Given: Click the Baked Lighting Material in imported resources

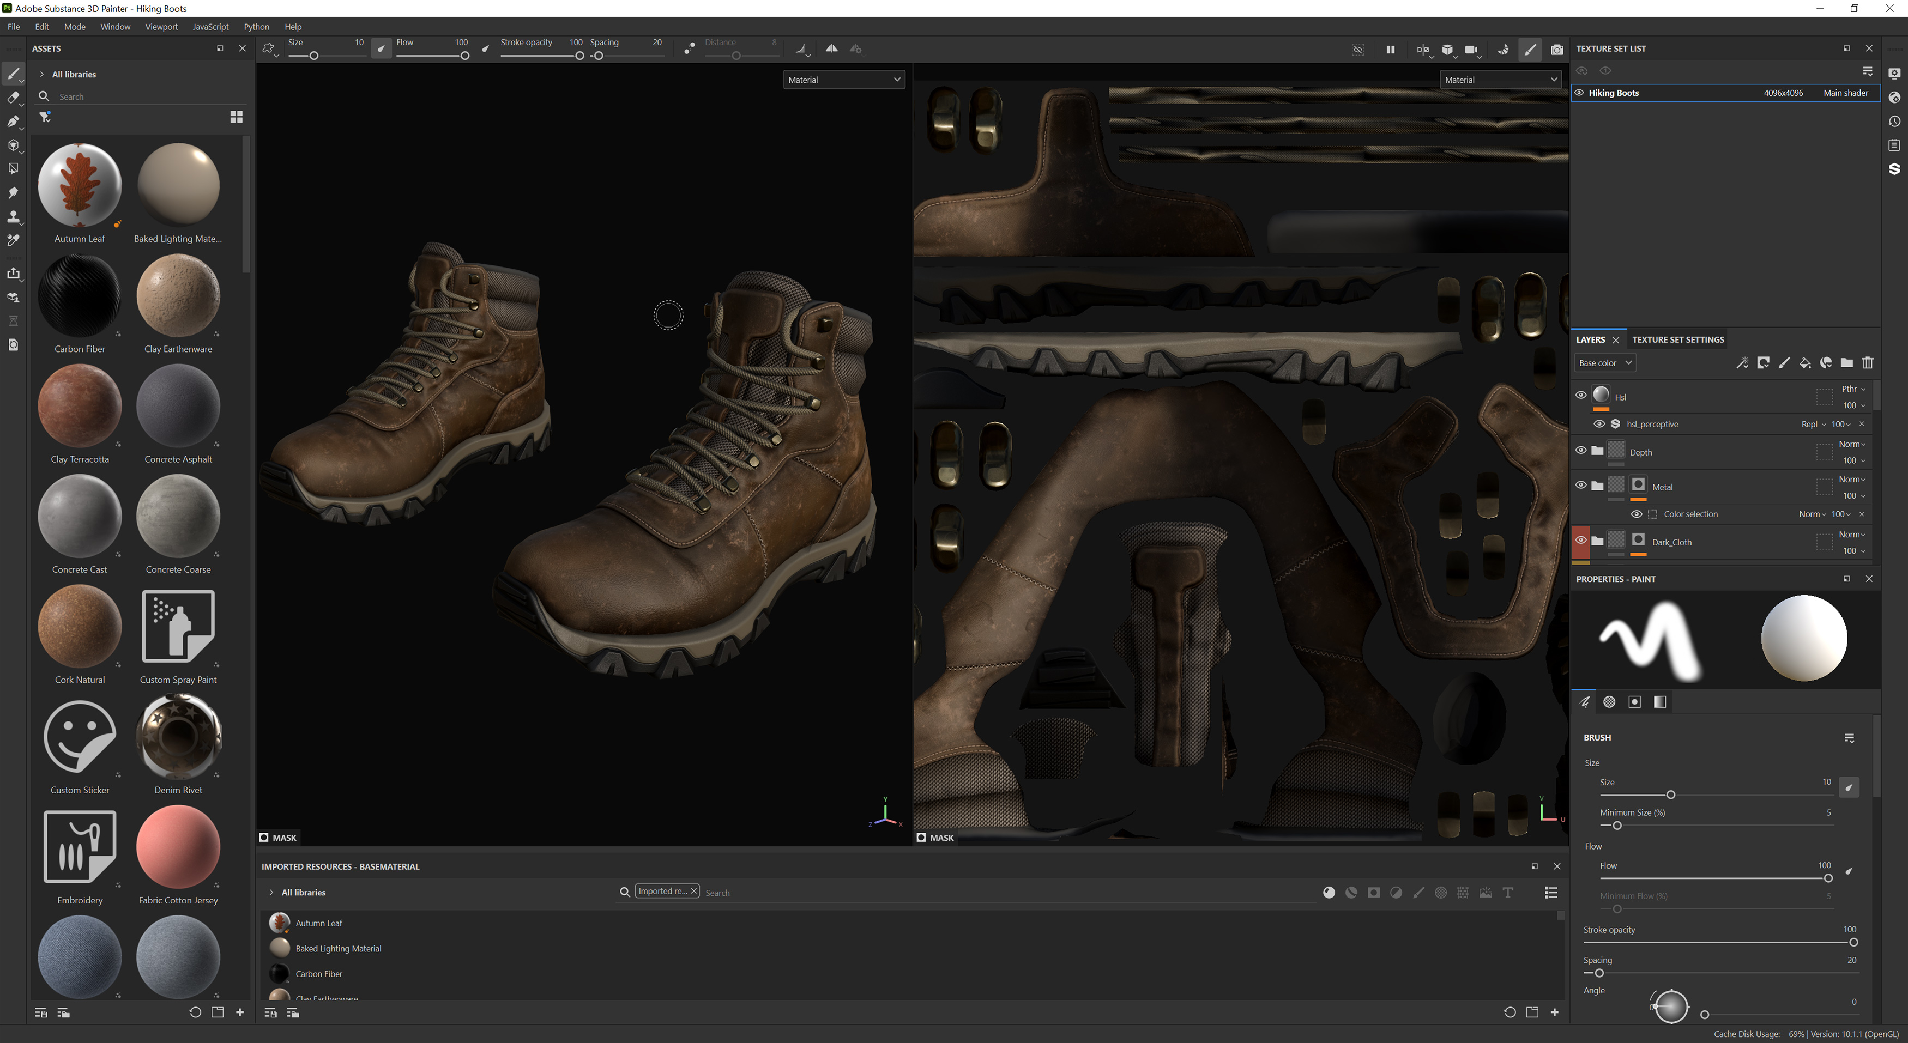Looking at the screenshot, I should pos(338,948).
